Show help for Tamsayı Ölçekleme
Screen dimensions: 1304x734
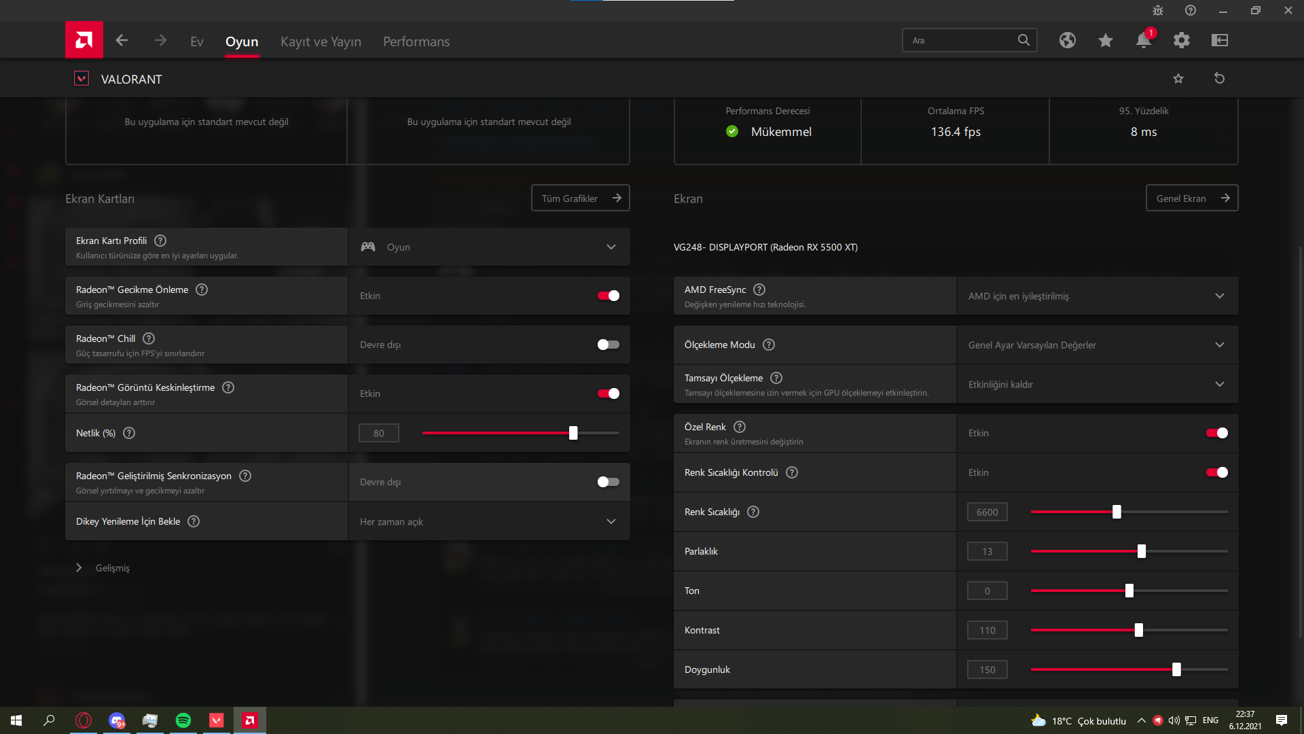(x=776, y=378)
